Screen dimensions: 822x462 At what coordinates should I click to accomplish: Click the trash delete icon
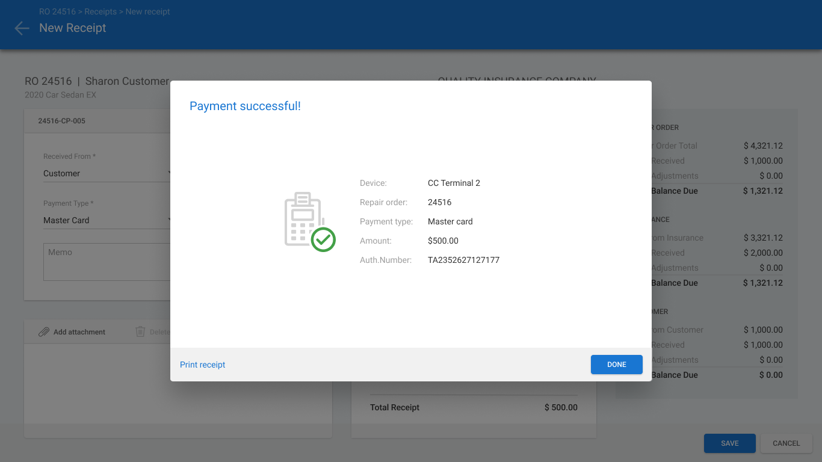(140, 331)
